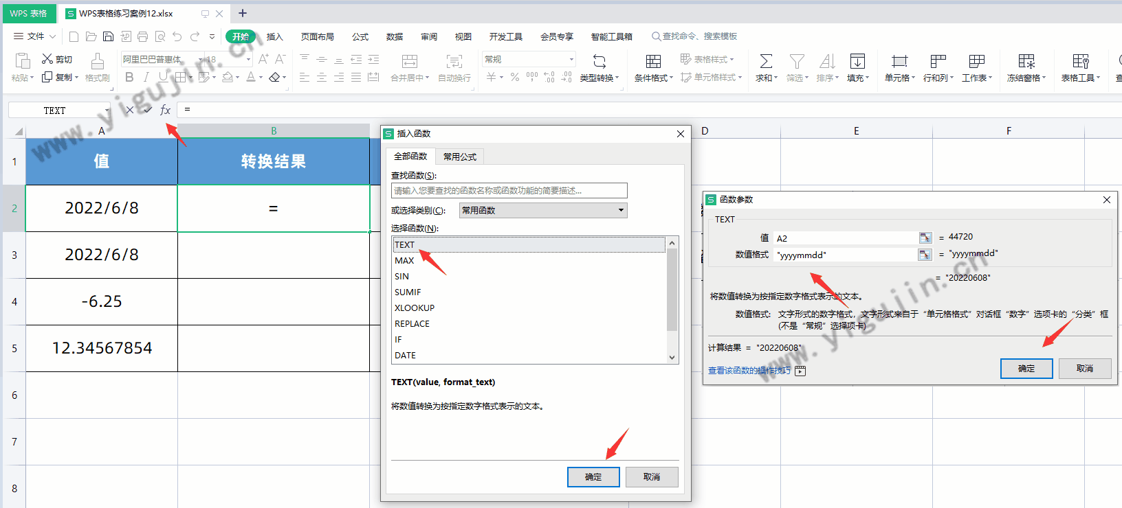Select XLOOKUP in the function list
Viewport: 1122px width, 508px height.
pos(529,308)
